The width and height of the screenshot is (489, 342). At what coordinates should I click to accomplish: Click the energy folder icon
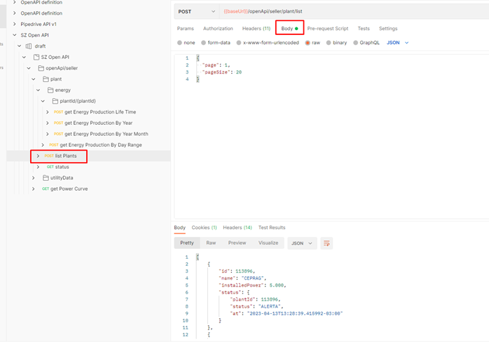point(49,90)
